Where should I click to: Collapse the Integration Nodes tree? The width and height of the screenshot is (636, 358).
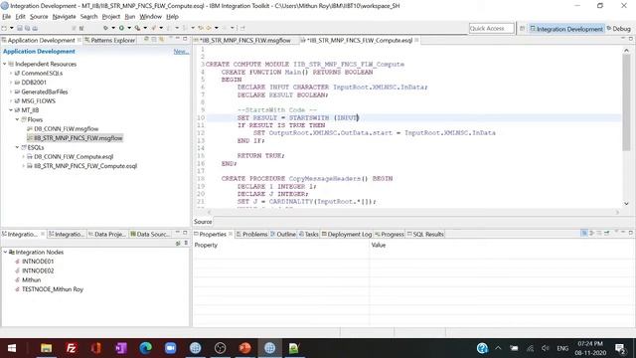5,252
